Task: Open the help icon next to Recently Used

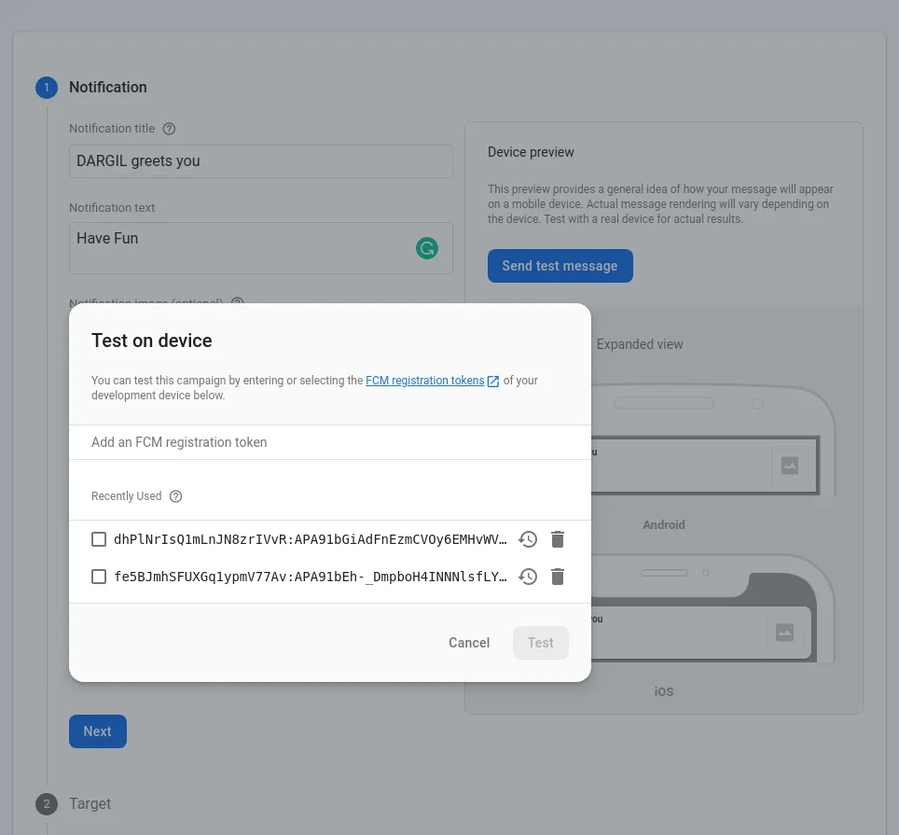Action: tap(175, 495)
